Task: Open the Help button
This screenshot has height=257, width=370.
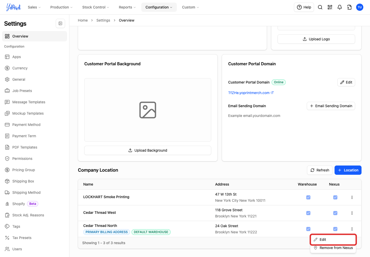Action: [x=304, y=7]
